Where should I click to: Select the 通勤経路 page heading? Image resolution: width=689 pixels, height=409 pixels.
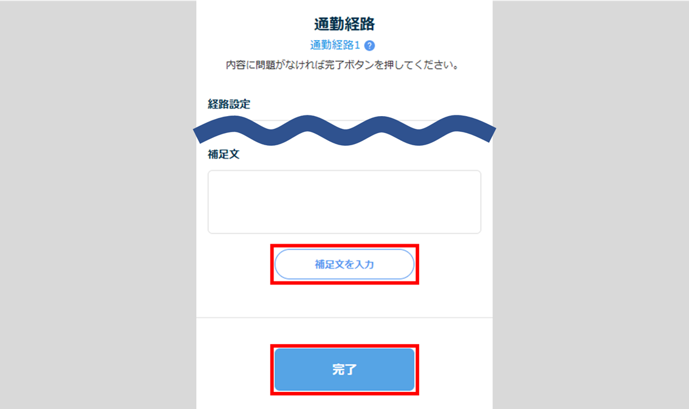[344, 24]
